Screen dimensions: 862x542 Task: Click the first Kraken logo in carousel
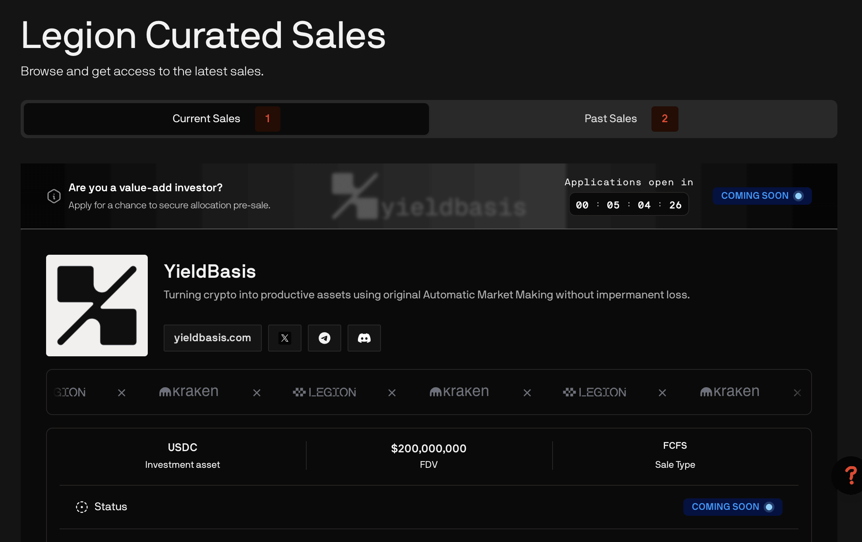coord(189,392)
